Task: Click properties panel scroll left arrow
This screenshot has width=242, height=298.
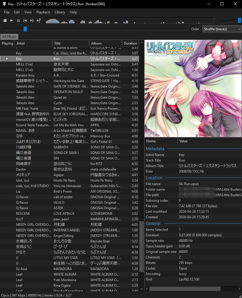Action: point(147,289)
